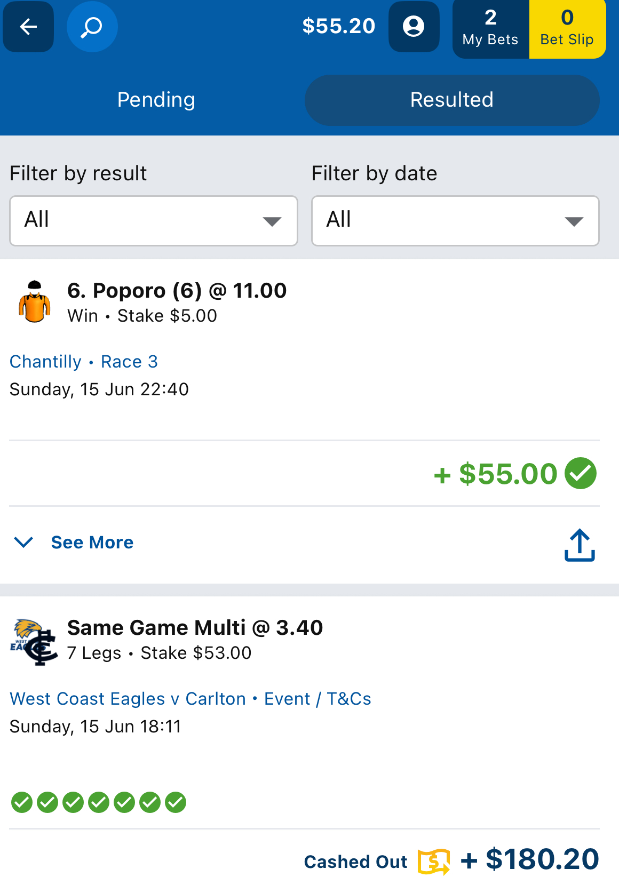Open the Filter by date dropdown
This screenshot has height=885, width=619.
(x=455, y=221)
